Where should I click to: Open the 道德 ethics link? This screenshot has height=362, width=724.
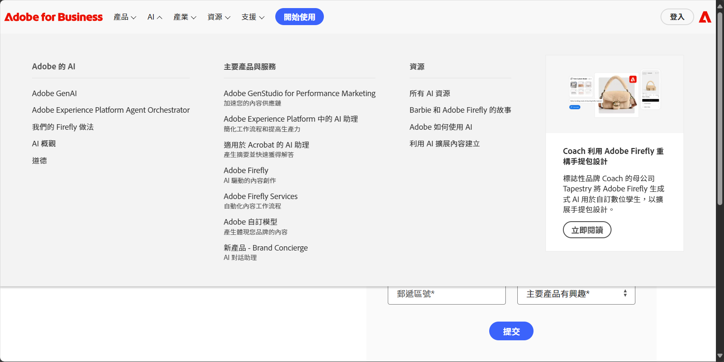[40, 160]
